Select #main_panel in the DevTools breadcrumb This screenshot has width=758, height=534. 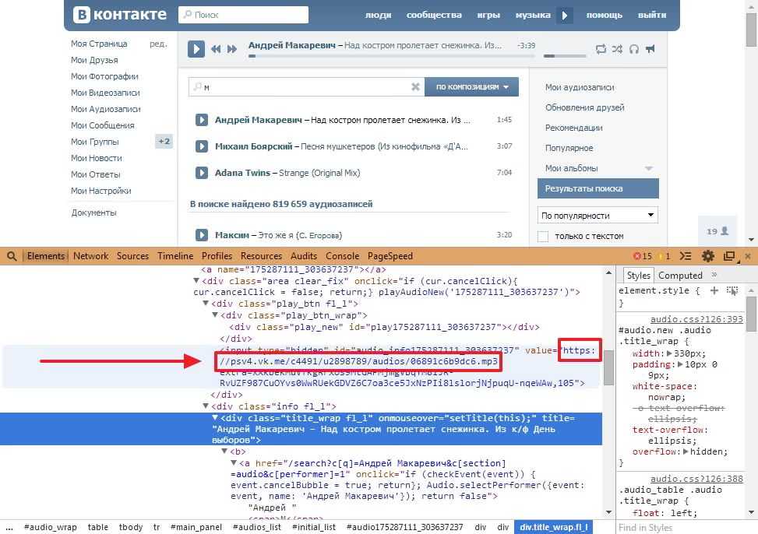(196, 527)
